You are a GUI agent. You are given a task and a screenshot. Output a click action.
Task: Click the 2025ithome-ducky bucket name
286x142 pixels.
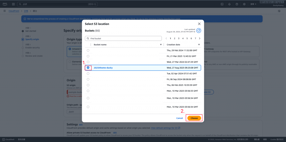[x=103, y=68]
